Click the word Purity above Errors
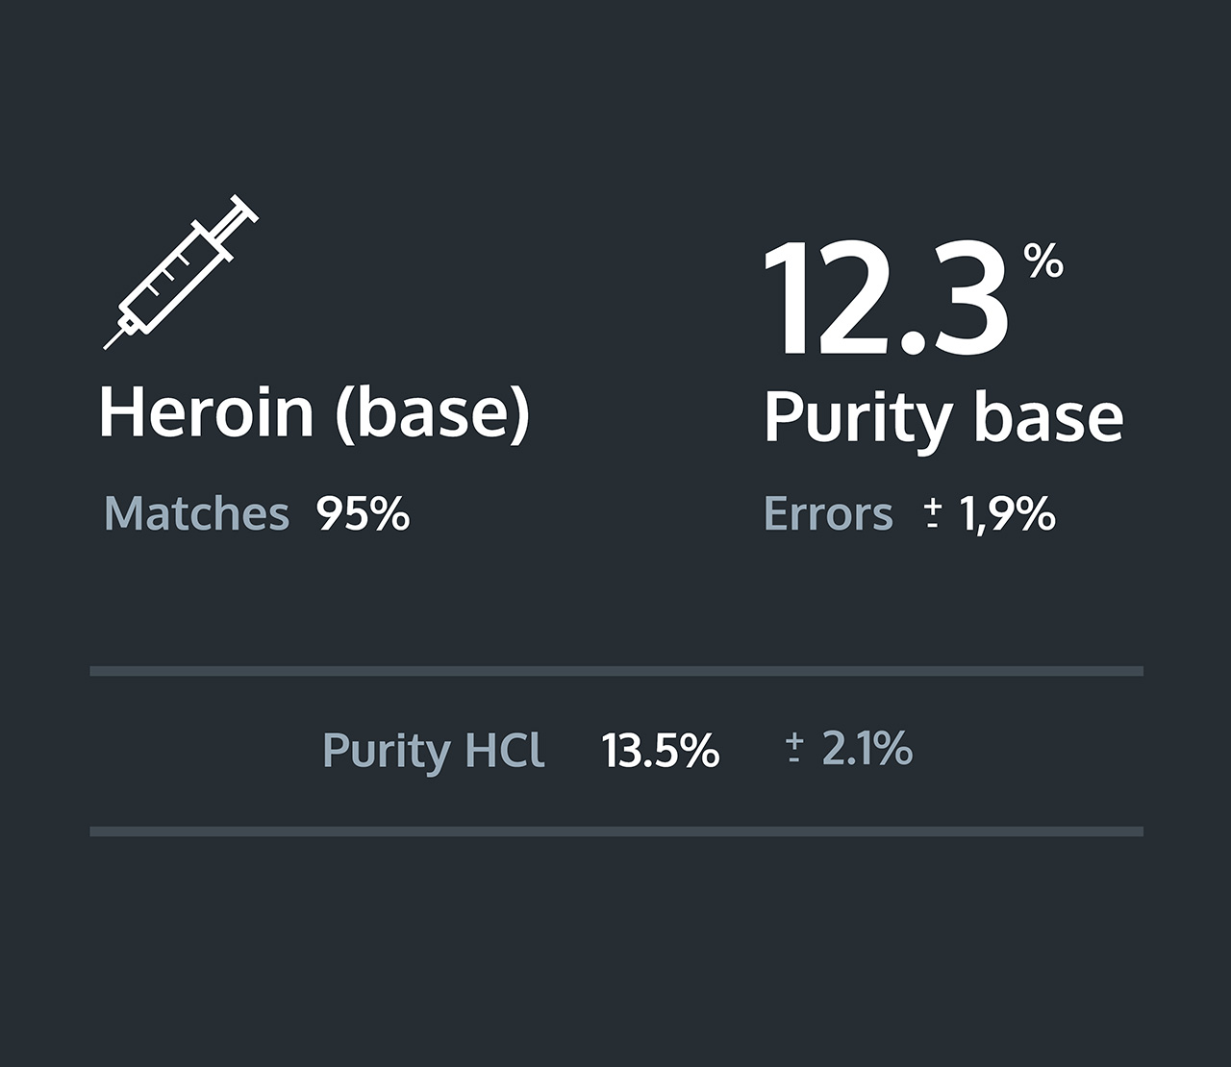Image resolution: width=1231 pixels, height=1067 pixels. pyautogui.click(x=858, y=418)
